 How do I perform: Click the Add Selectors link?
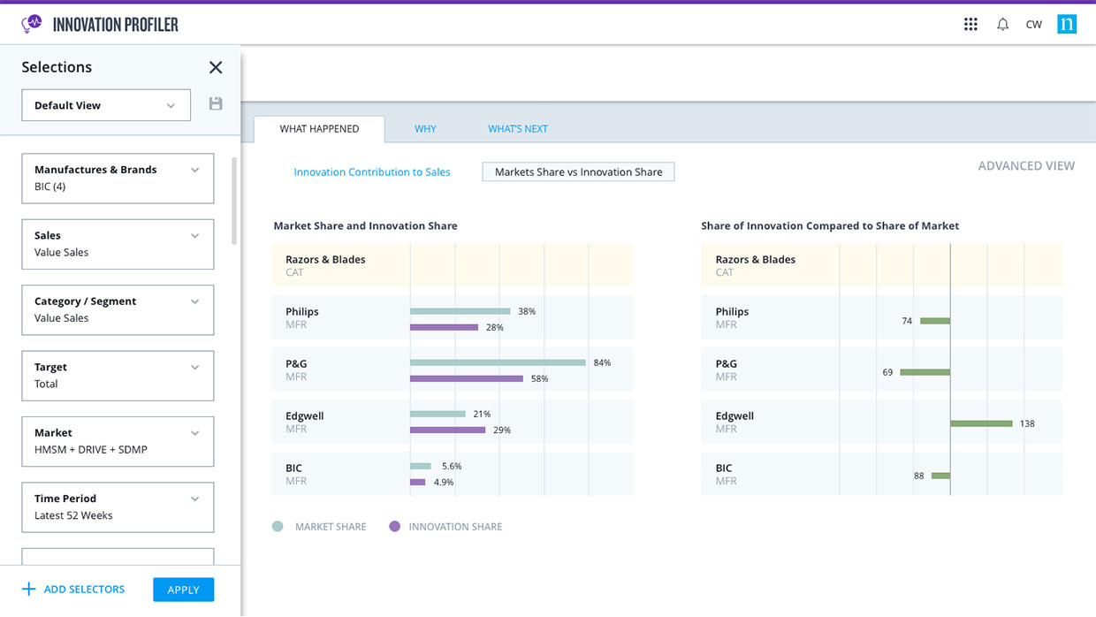(x=84, y=589)
